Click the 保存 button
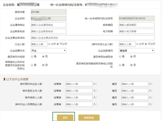Image resolution: width=162 pixels, height=121 pixels. pyautogui.click(x=65, y=117)
